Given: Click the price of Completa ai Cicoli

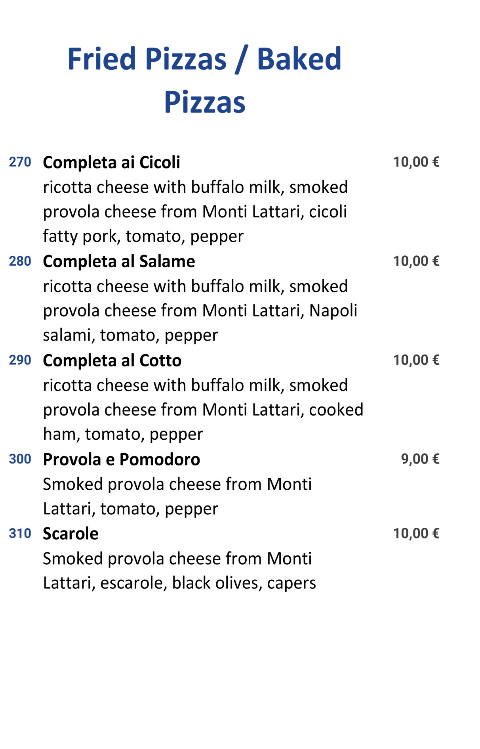Looking at the screenshot, I should point(416,162).
